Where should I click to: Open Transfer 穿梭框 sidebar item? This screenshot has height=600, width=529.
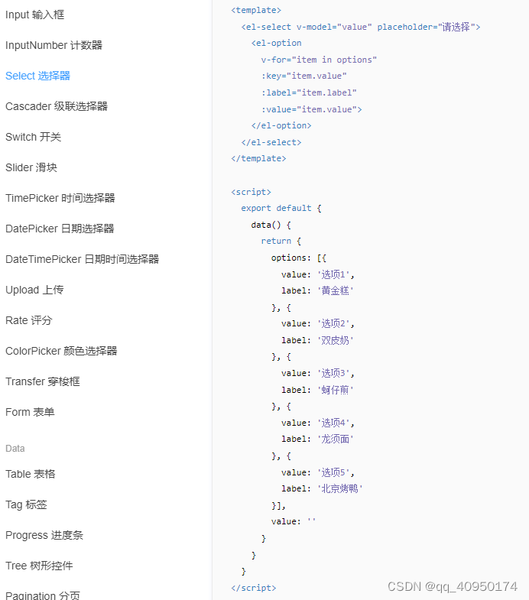[x=43, y=382]
